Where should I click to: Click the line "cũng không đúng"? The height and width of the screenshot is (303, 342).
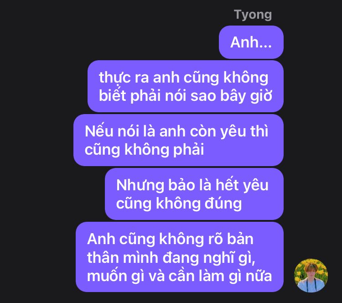179,204
